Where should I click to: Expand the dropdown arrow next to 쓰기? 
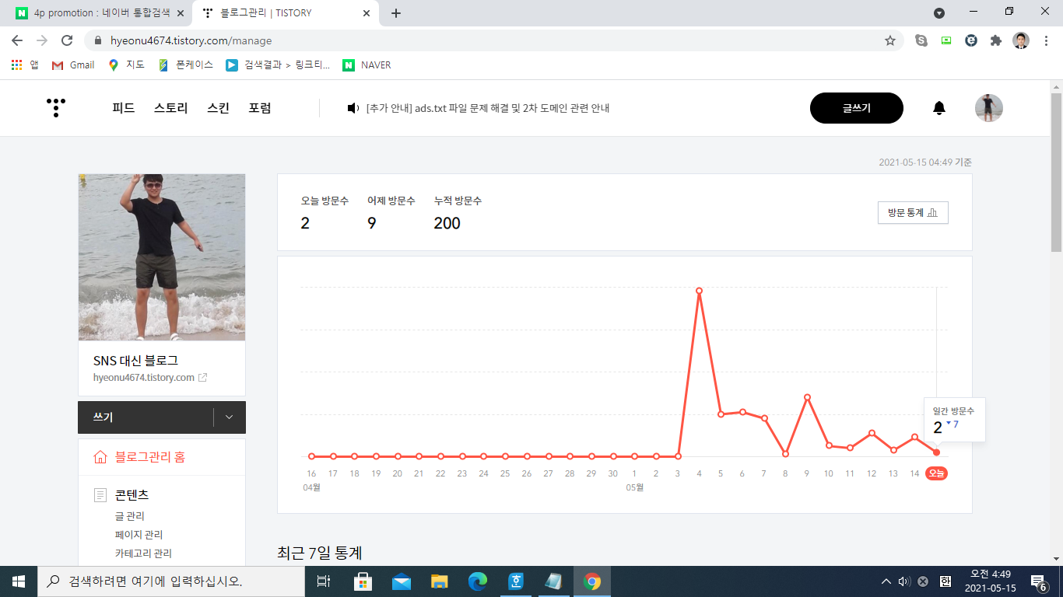230,417
